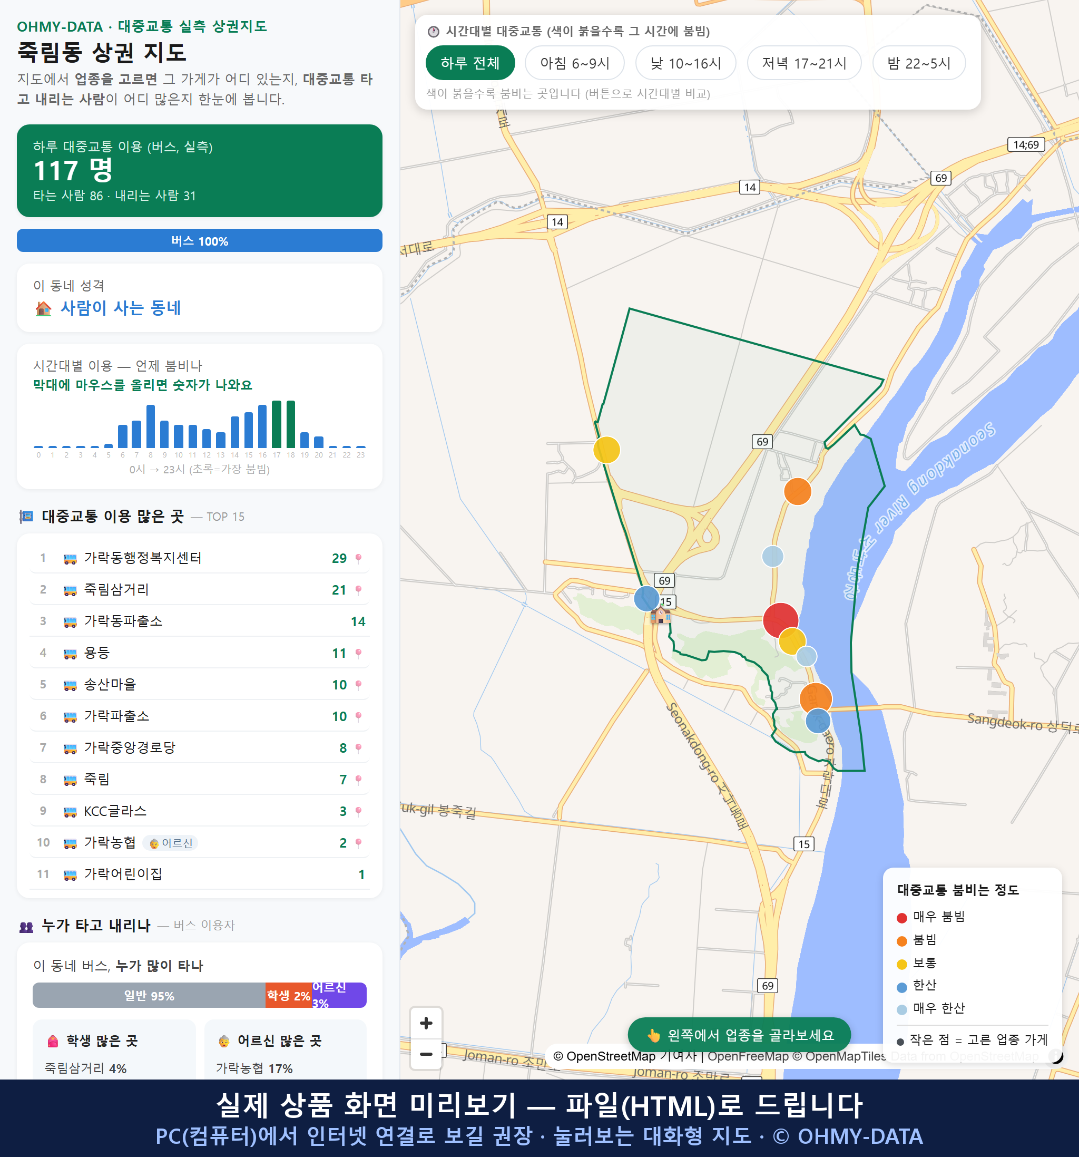Click the 매우 붐빔 red legend entry
This screenshot has height=1157, width=1079.
pos(930,917)
